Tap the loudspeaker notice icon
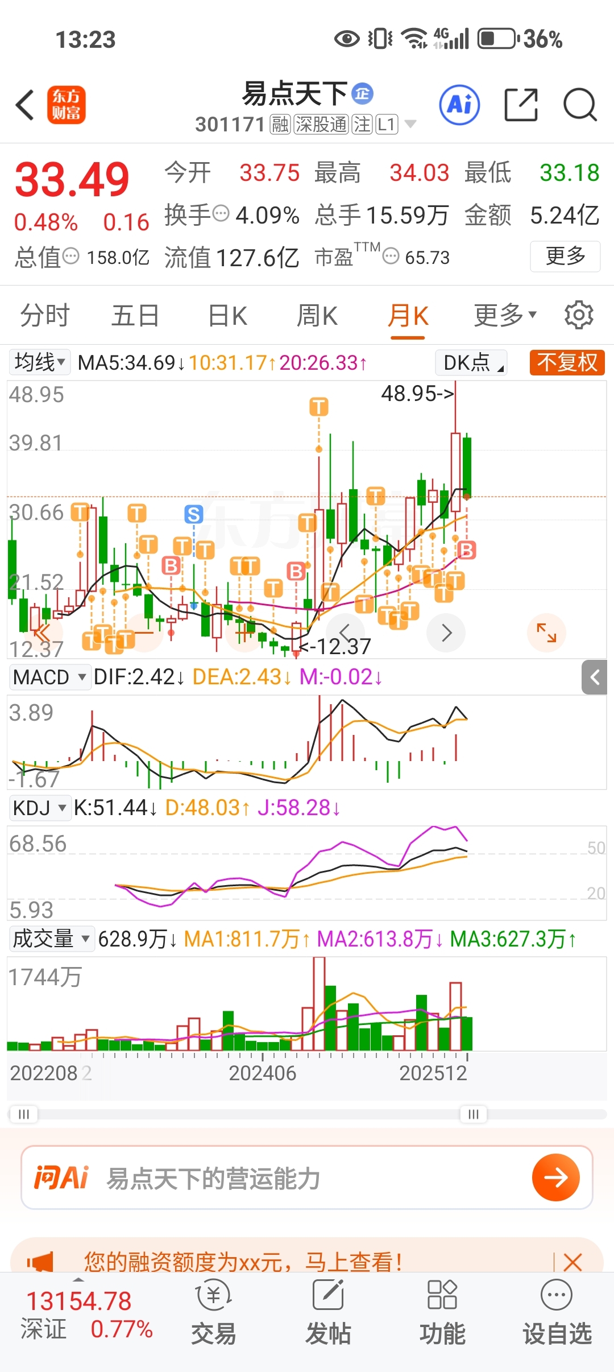The width and height of the screenshot is (614, 1372). (40, 1262)
